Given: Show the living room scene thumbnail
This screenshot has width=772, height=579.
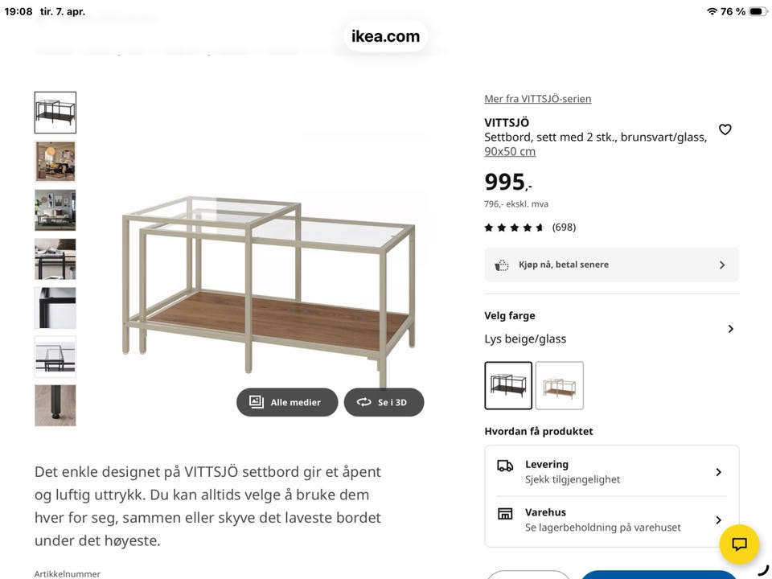Looking at the screenshot, I should pos(55,162).
